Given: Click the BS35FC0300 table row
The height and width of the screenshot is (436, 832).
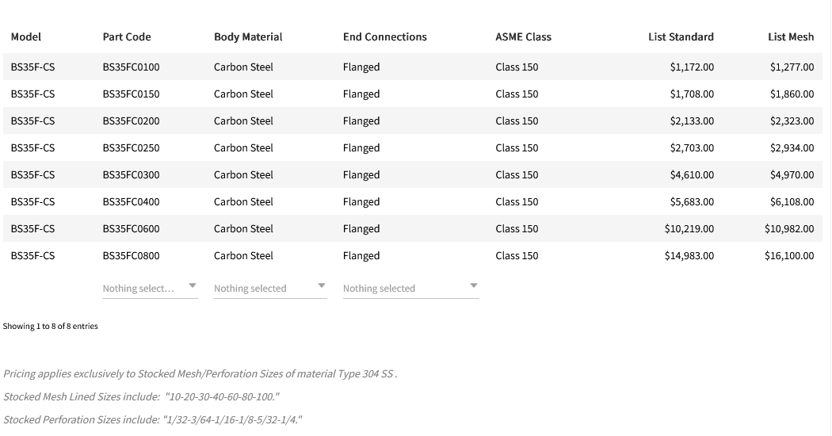Looking at the screenshot, I should (x=131, y=175).
